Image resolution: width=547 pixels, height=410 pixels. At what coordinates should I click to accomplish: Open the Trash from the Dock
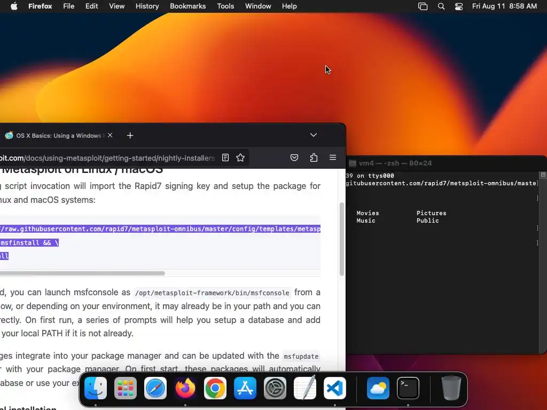(451, 388)
